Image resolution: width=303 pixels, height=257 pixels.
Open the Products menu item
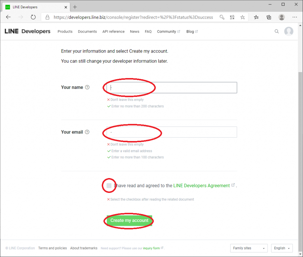(65, 31)
